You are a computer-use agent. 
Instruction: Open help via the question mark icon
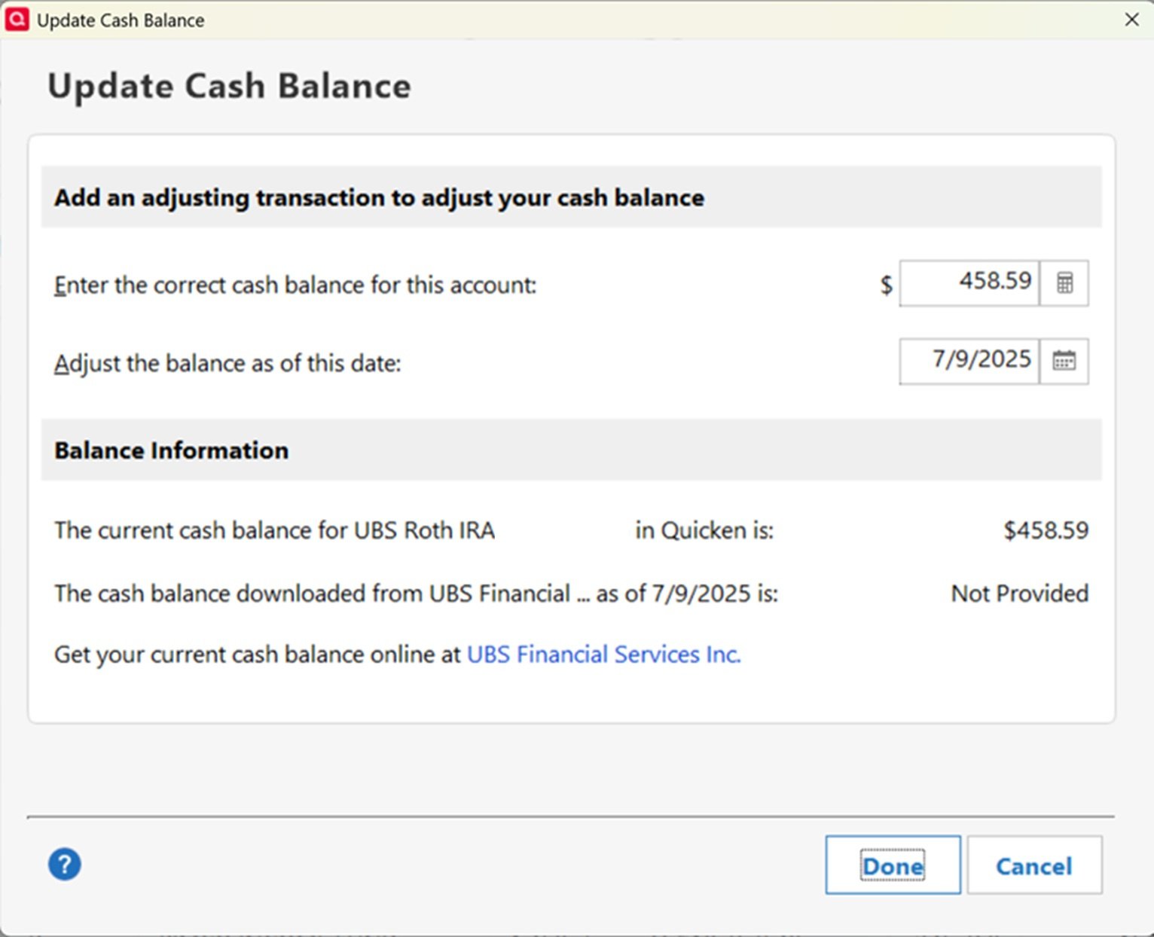[x=65, y=864]
